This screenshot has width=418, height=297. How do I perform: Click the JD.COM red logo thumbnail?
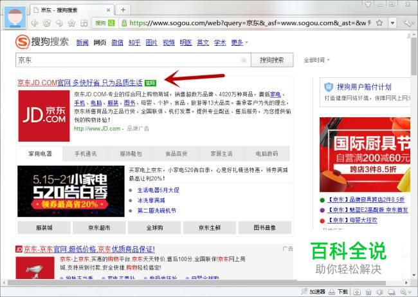[x=44, y=116]
